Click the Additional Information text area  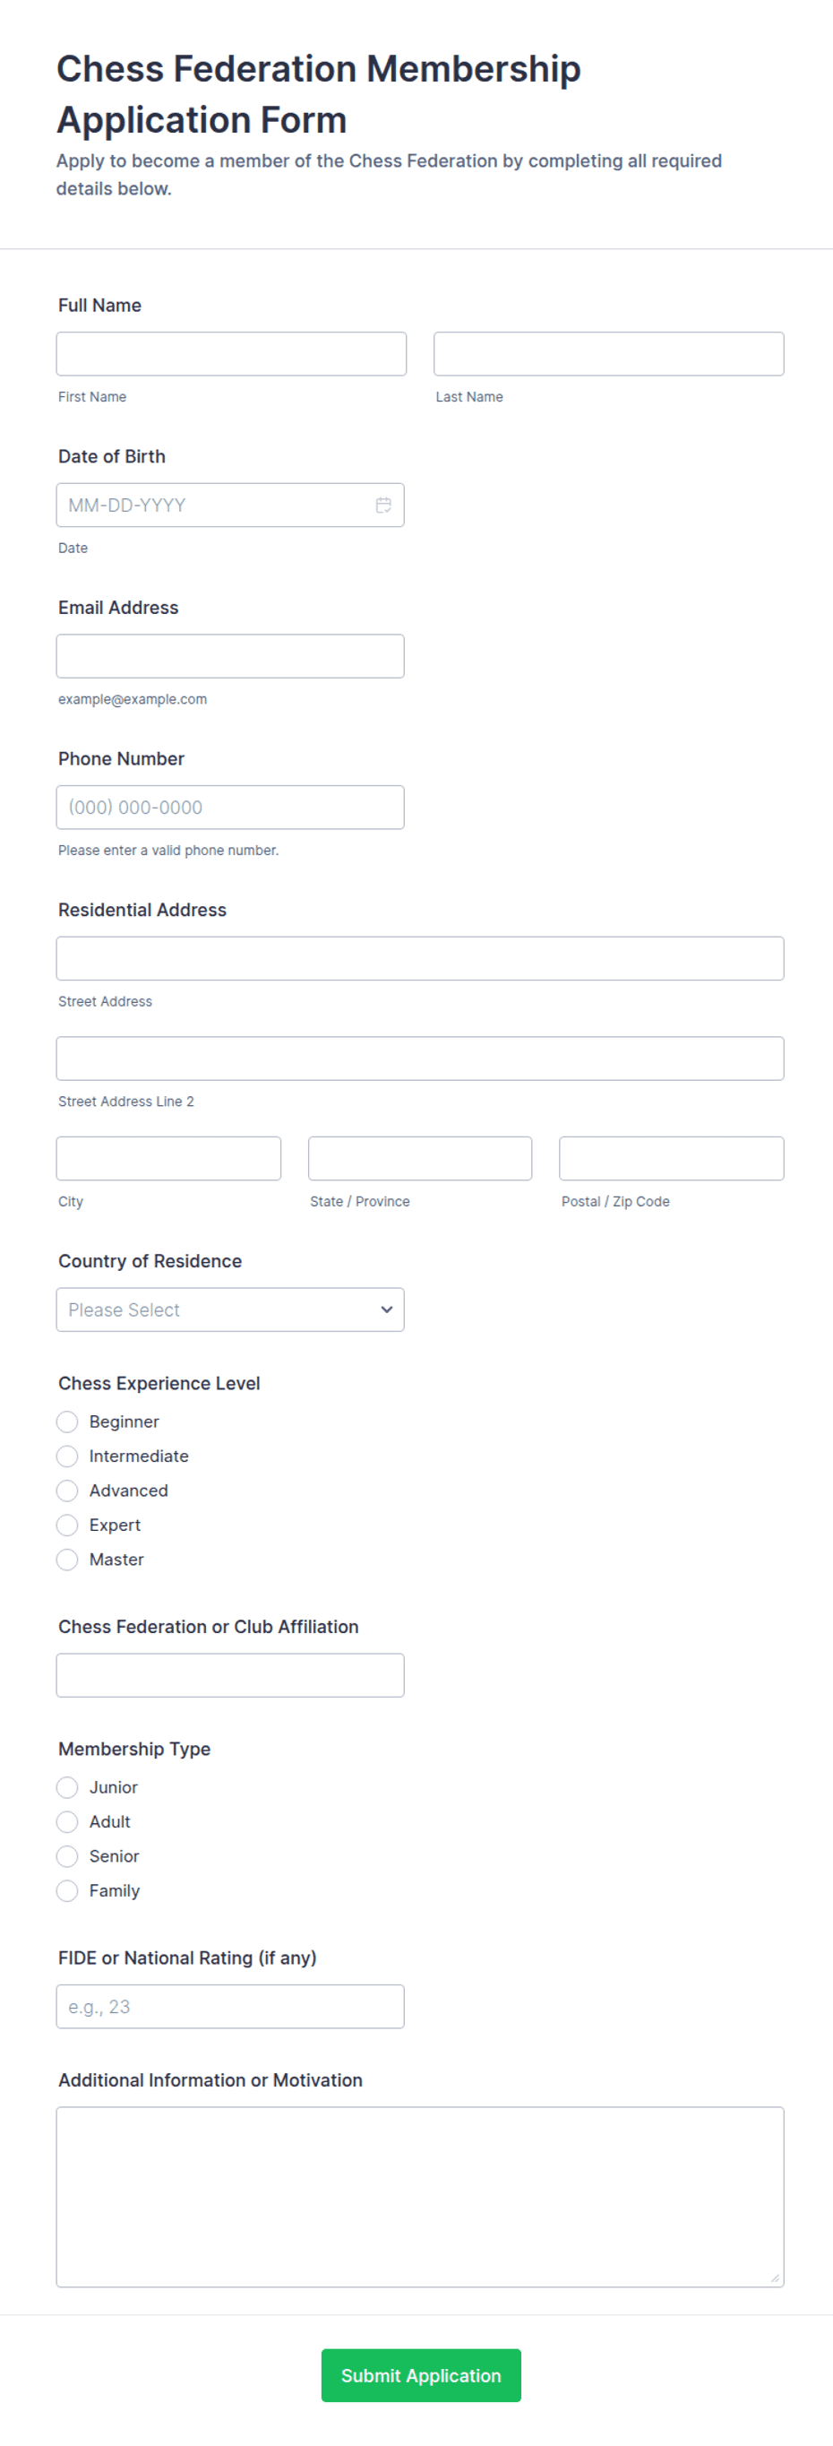click(420, 2196)
